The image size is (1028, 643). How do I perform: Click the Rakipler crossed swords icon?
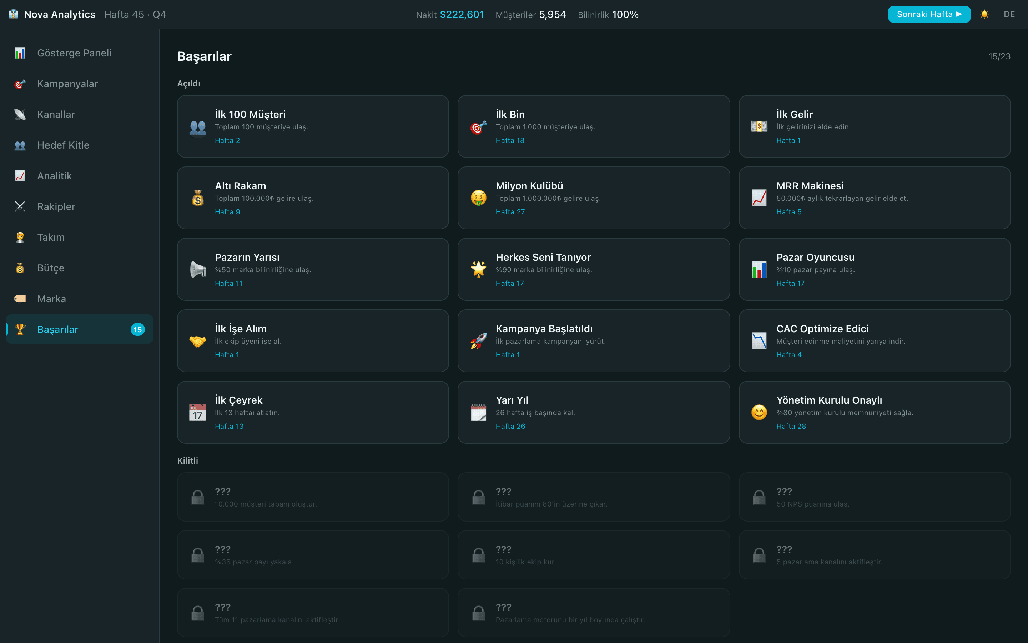(20, 206)
